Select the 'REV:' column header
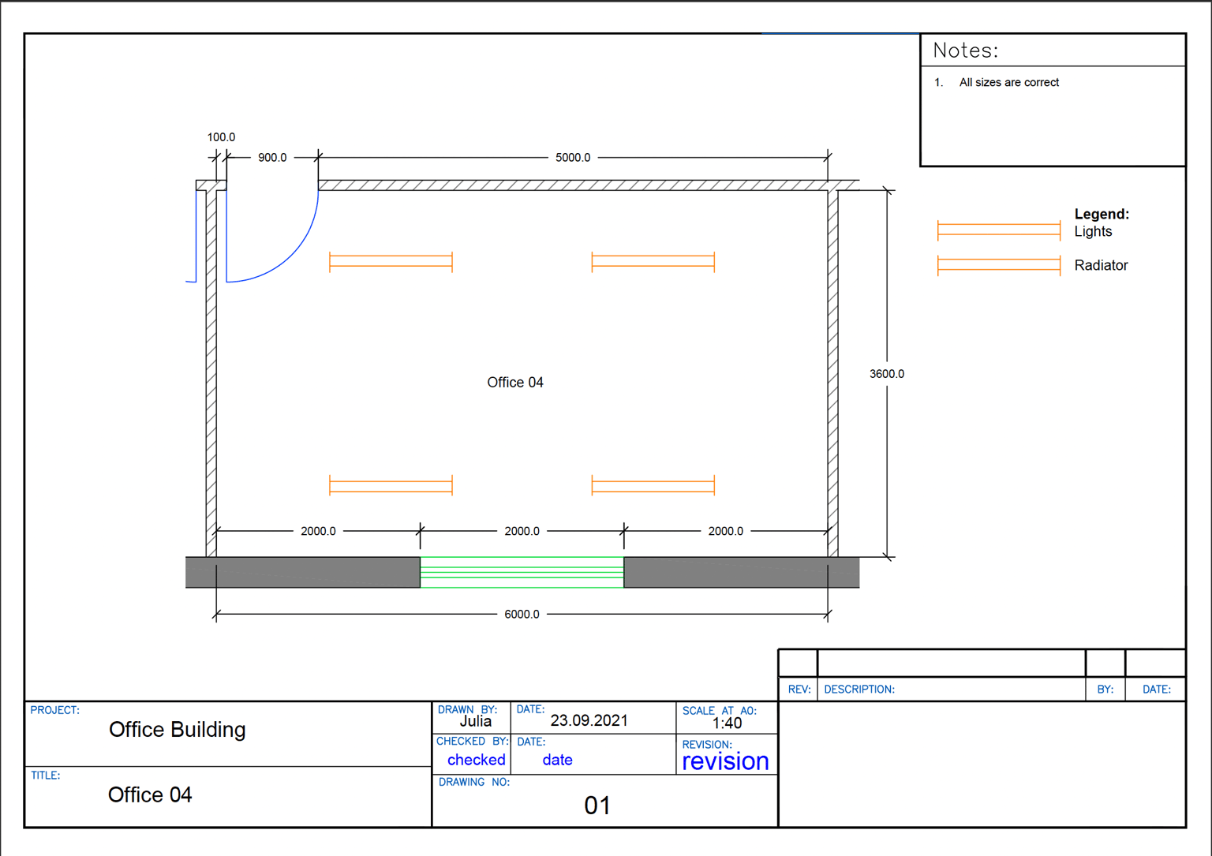1212x856 pixels. tap(799, 690)
